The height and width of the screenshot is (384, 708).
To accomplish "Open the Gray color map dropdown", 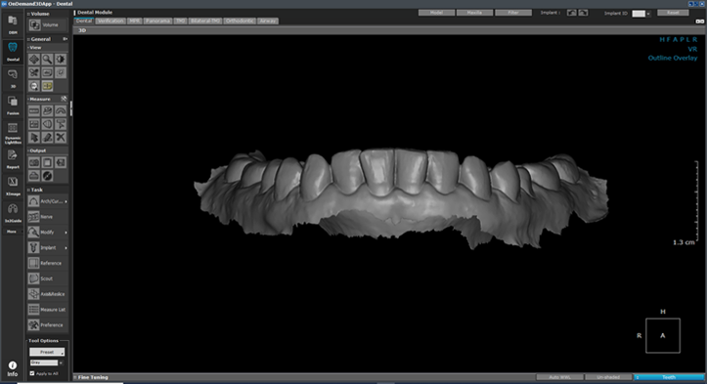I will coord(46,363).
